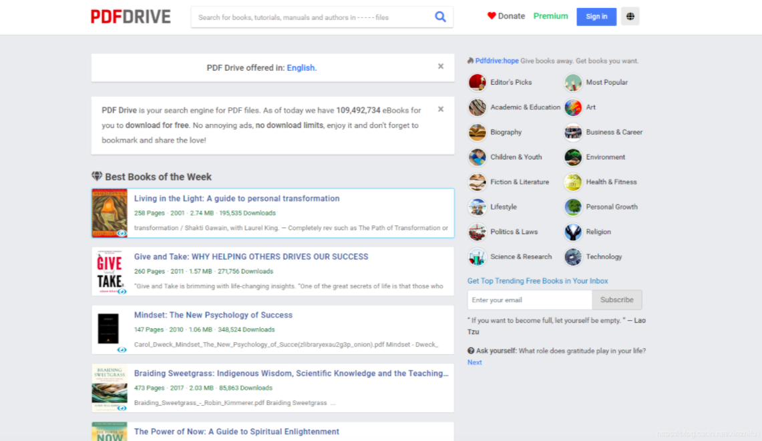
Task: Click the red heart Donate icon
Action: 492,16
